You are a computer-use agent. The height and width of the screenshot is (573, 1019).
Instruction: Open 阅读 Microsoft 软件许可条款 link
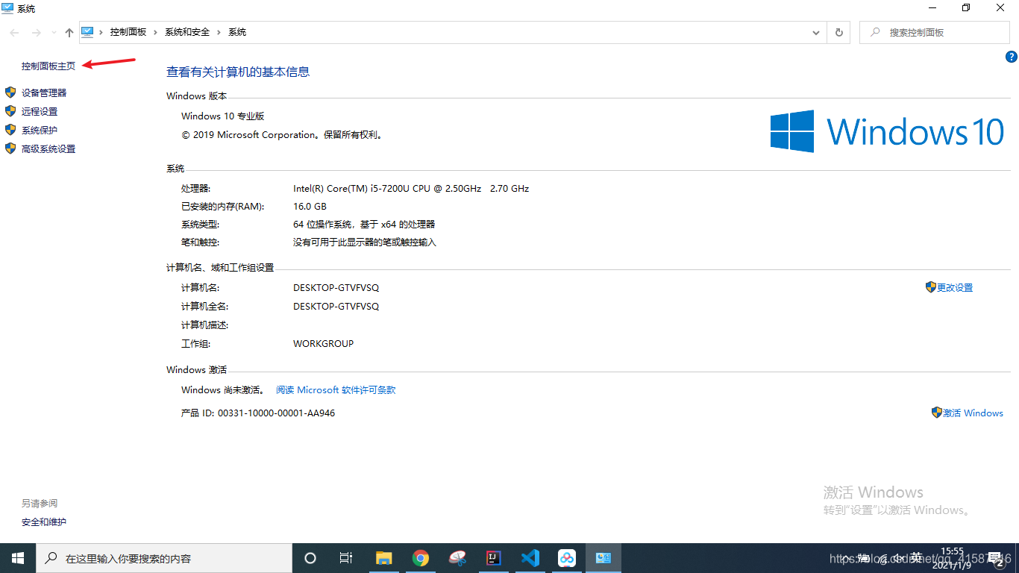336,389
